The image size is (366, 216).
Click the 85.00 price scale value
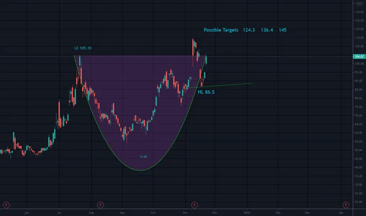pyautogui.click(x=359, y=90)
